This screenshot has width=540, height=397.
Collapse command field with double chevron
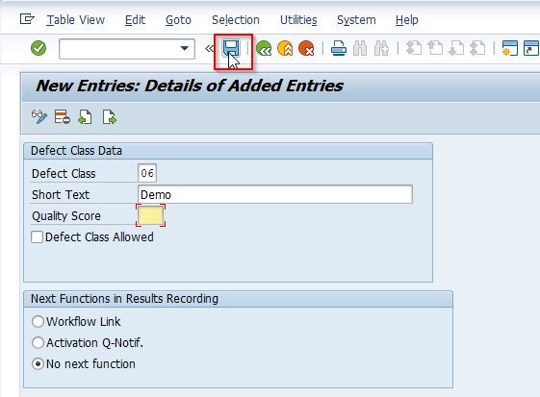209,48
